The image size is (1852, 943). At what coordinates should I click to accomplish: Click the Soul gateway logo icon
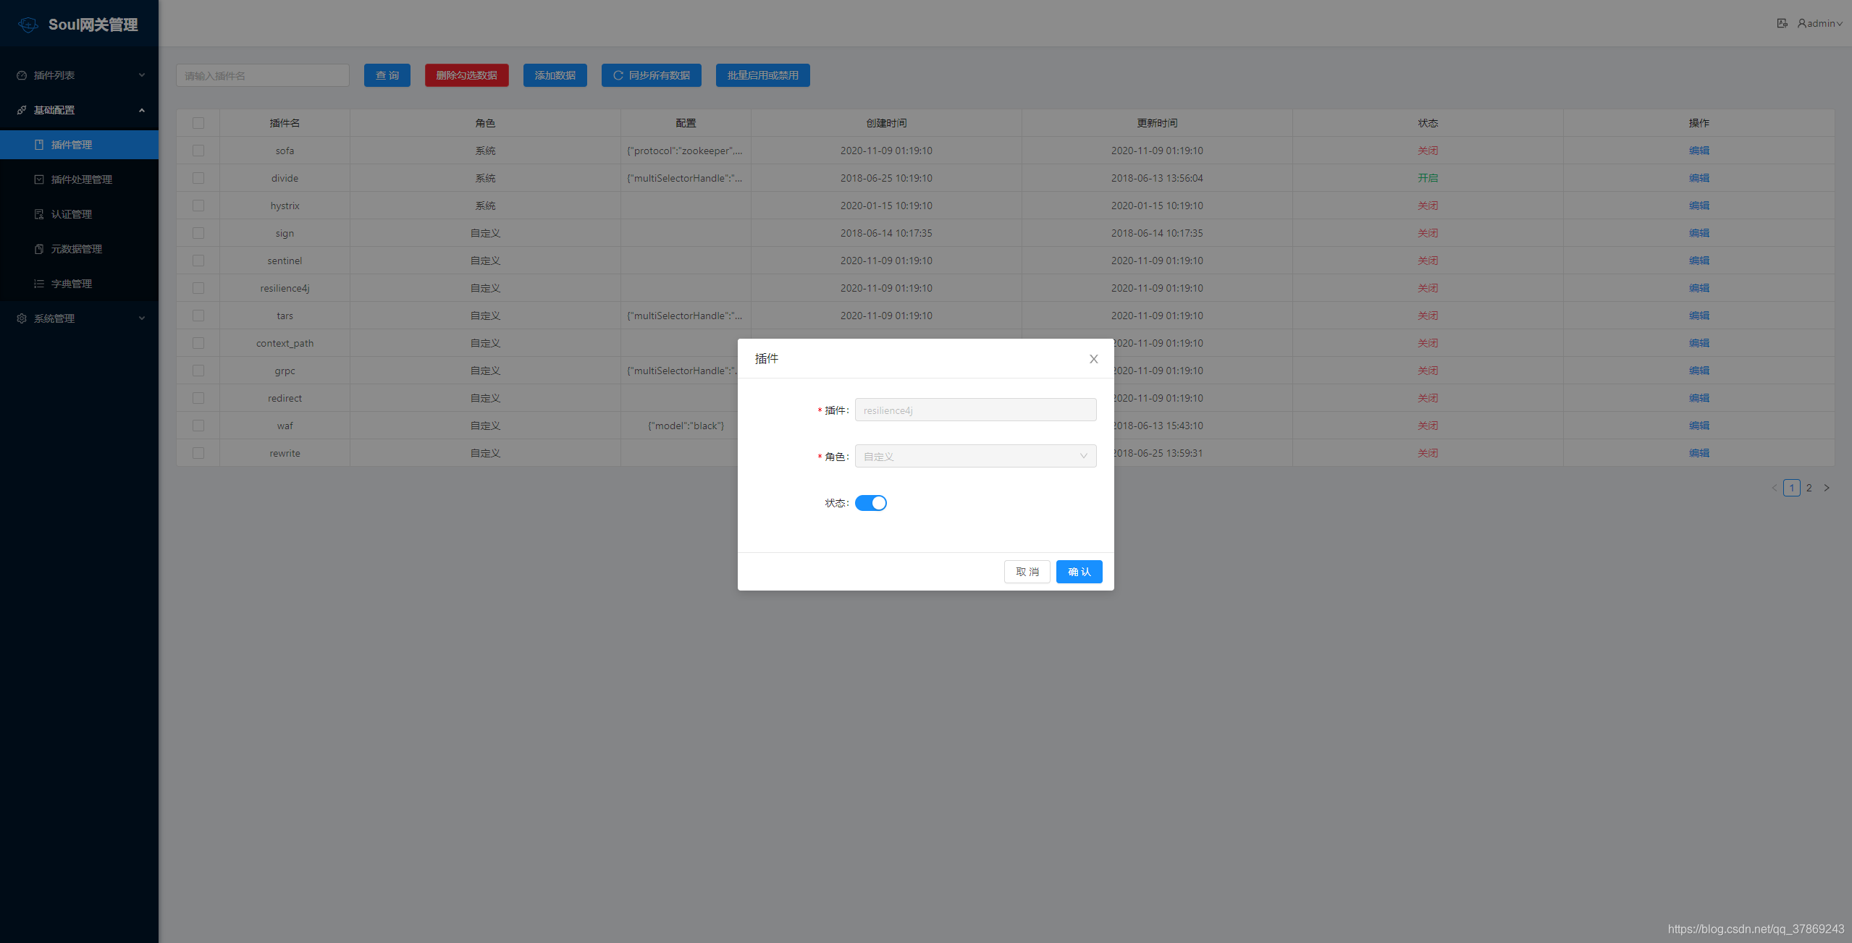tap(28, 25)
